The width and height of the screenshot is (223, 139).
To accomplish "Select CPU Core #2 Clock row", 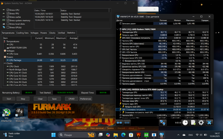I will [x=40, y=76].
